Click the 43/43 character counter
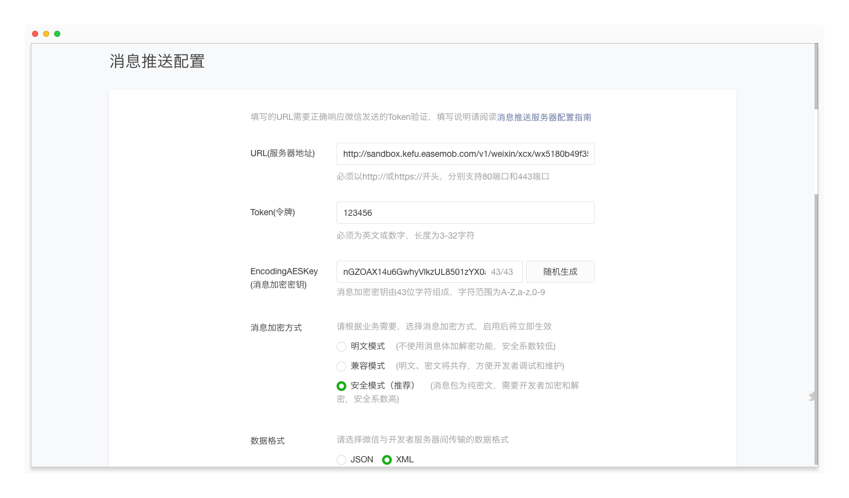 click(x=502, y=272)
